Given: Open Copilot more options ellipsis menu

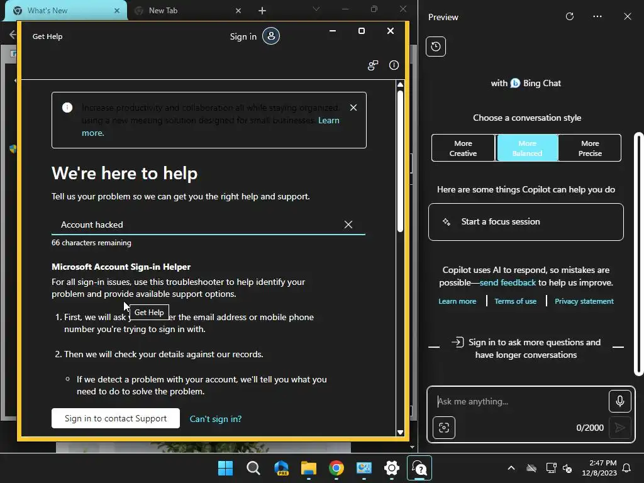Looking at the screenshot, I should coord(597,16).
